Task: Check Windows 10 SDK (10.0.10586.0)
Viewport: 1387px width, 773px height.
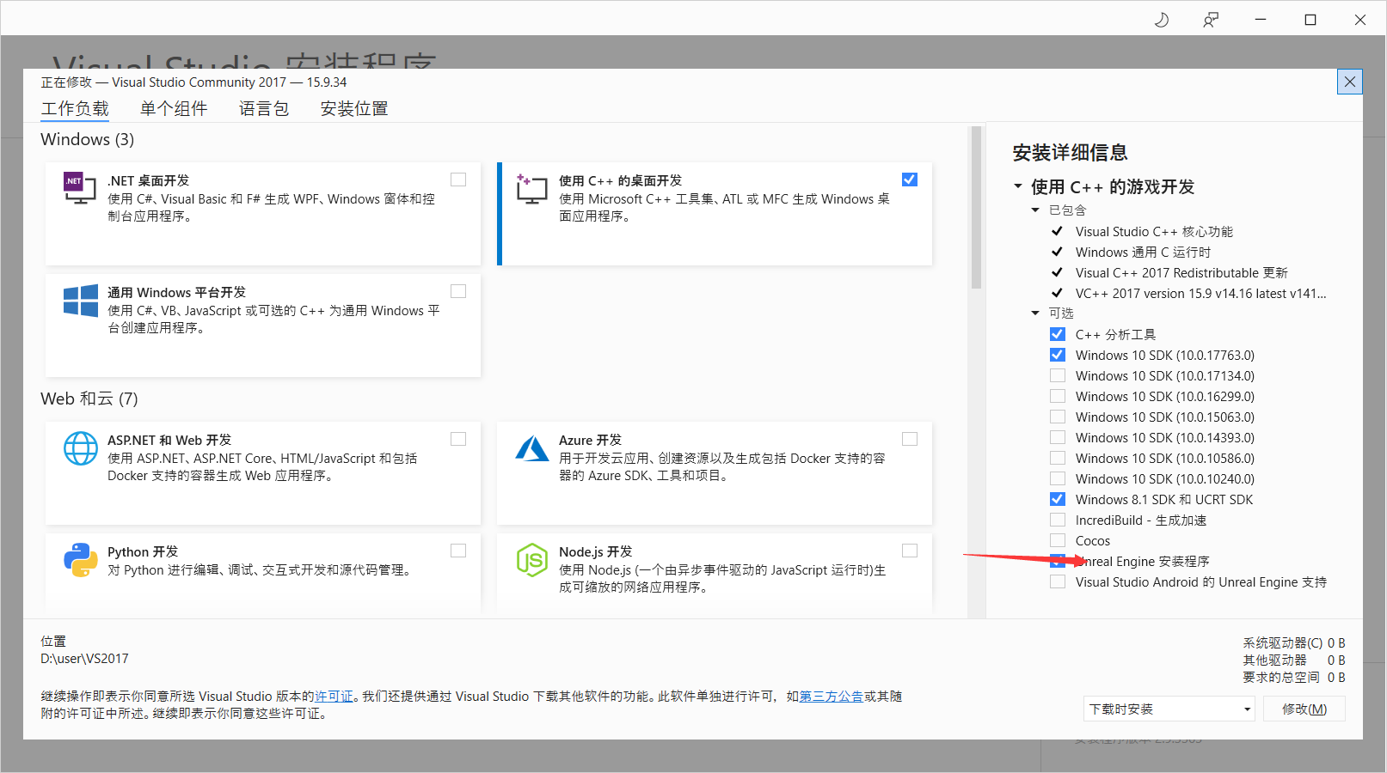Action: pos(1058,458)
